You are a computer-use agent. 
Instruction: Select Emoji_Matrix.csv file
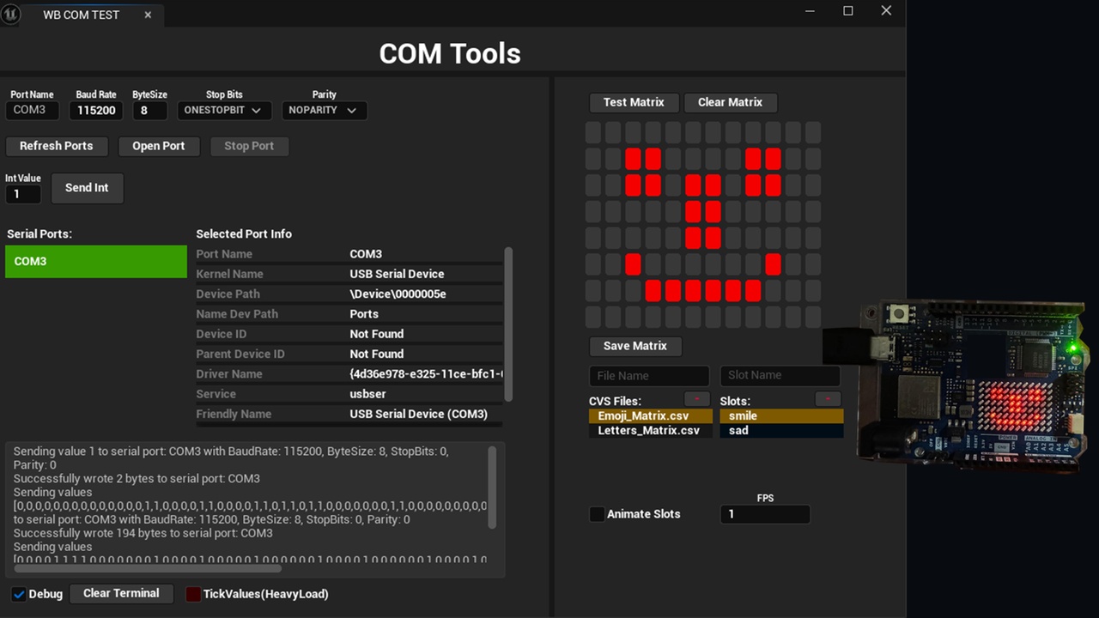pos(650,415)
